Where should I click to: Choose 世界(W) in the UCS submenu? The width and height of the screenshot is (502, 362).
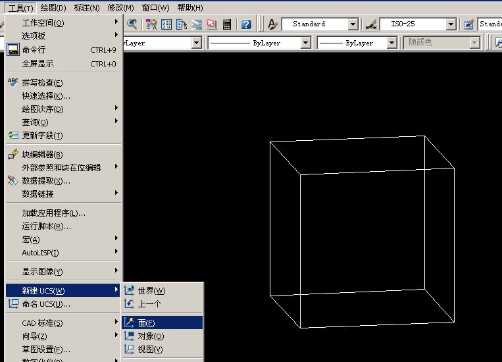click(163, 290)
